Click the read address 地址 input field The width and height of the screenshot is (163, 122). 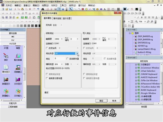pos(60,58)
